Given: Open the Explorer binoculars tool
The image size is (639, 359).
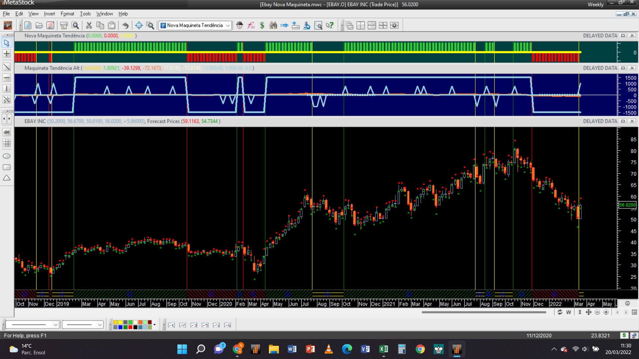Looking at the screenshot, I should (273, 25).
